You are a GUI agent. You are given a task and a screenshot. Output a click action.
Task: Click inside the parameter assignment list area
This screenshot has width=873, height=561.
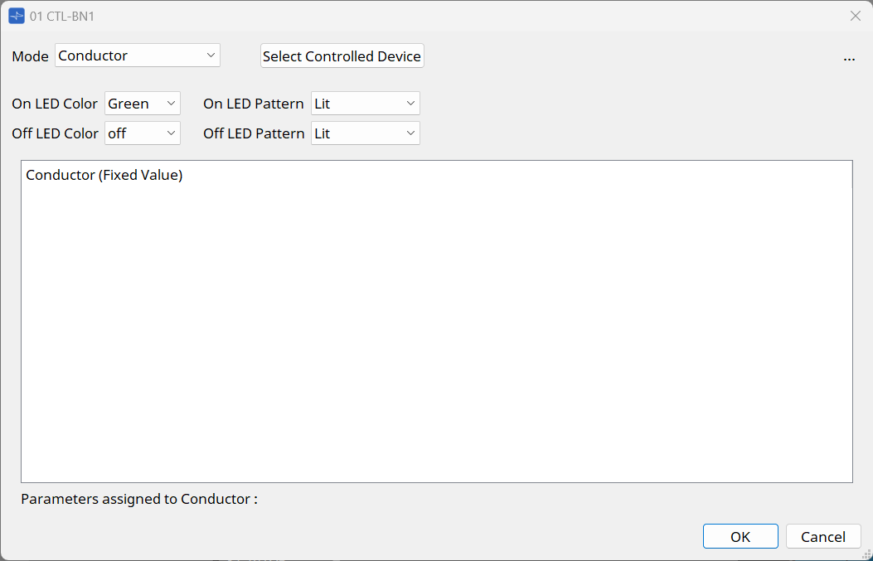[x=435, y=331]
